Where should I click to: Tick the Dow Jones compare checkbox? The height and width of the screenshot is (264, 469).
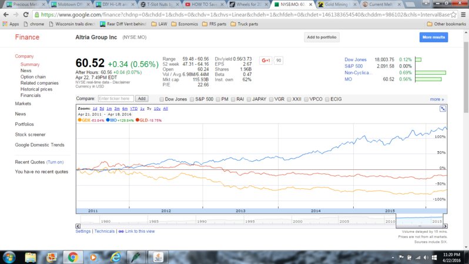[162, 99]
